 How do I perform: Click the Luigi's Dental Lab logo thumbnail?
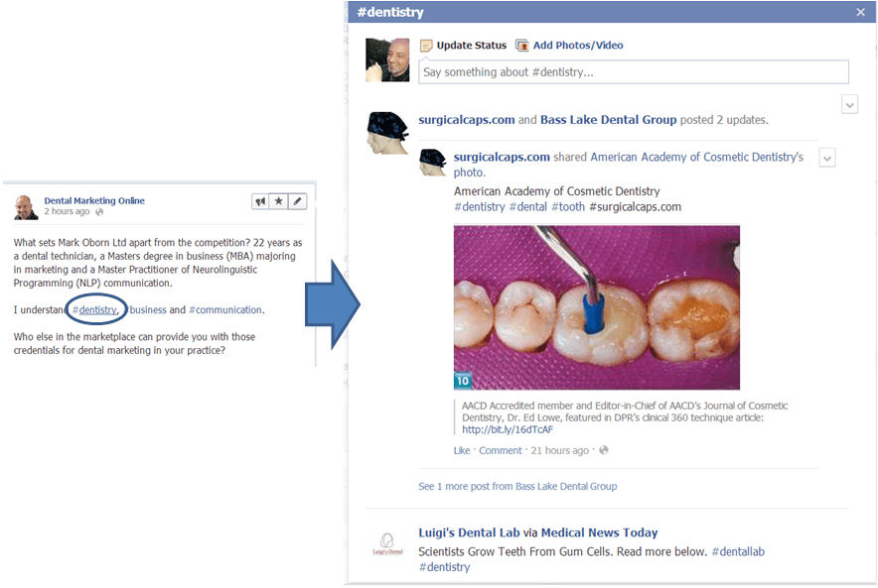coord(387,543)
